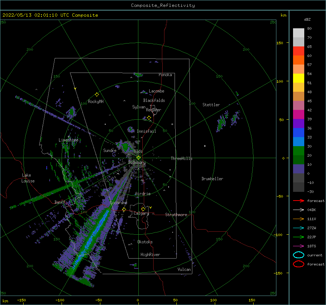Click the yellow radar site diamond at center
The height and width of the screenshot is (305, 326).
pyautogui.click(x=138, y=158)
